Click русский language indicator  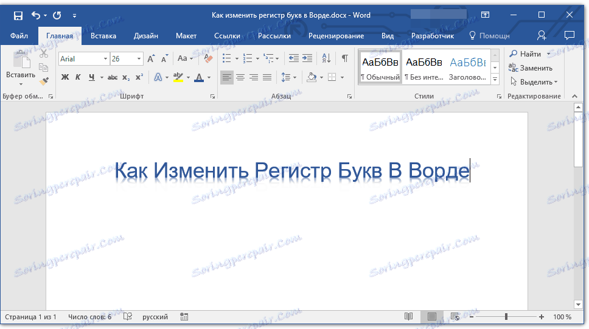click(155, 317)
